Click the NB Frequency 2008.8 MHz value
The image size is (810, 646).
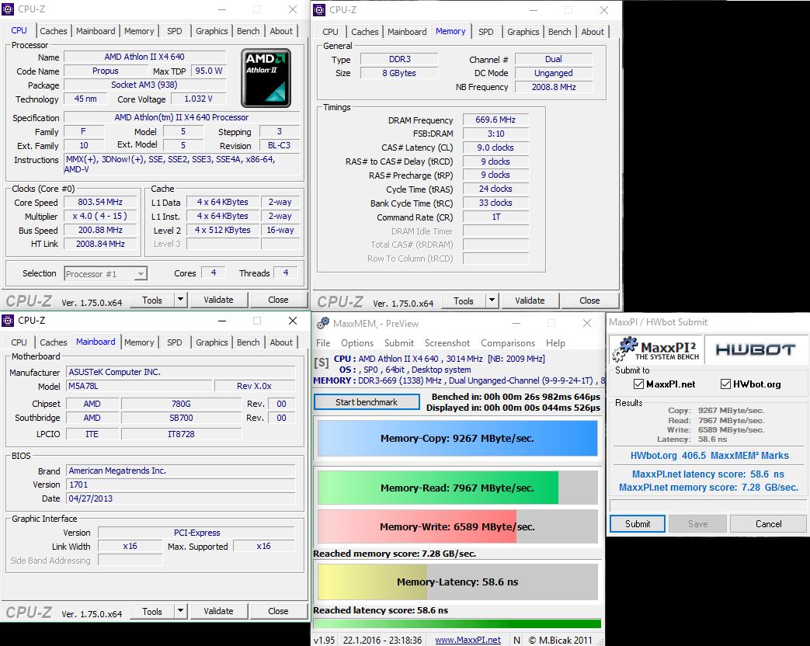(554, 87)
